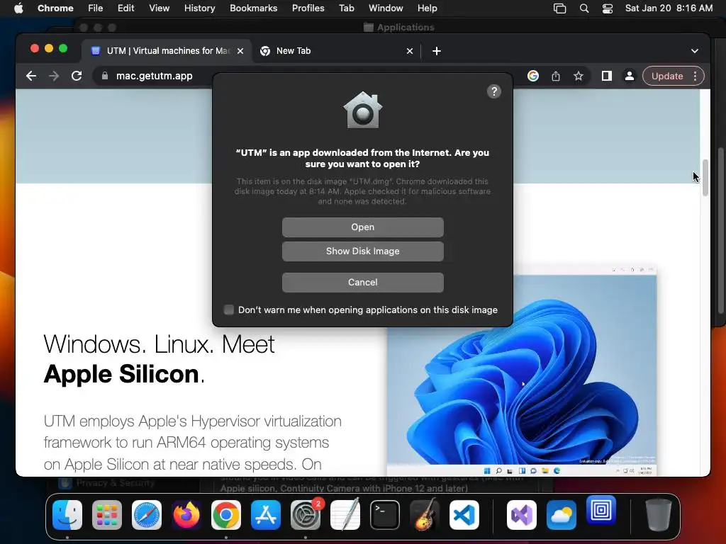This screenshot has height=544, width=726.
Task: Open the Help menu
Action: coord(427,8)
